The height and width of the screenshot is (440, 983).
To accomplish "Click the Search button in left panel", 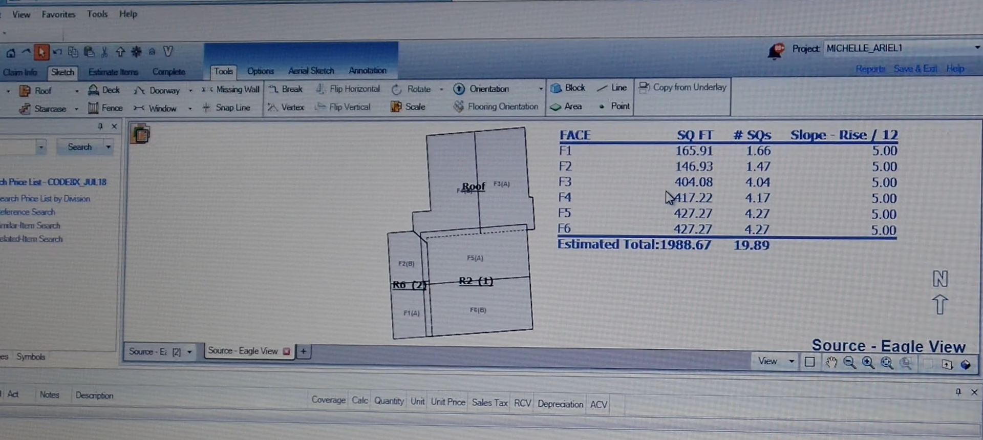I will click(80, 147).
